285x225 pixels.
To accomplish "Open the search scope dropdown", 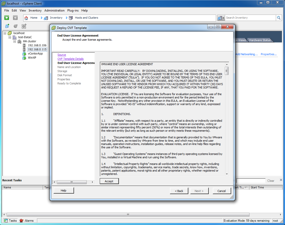I will point(221,18).
